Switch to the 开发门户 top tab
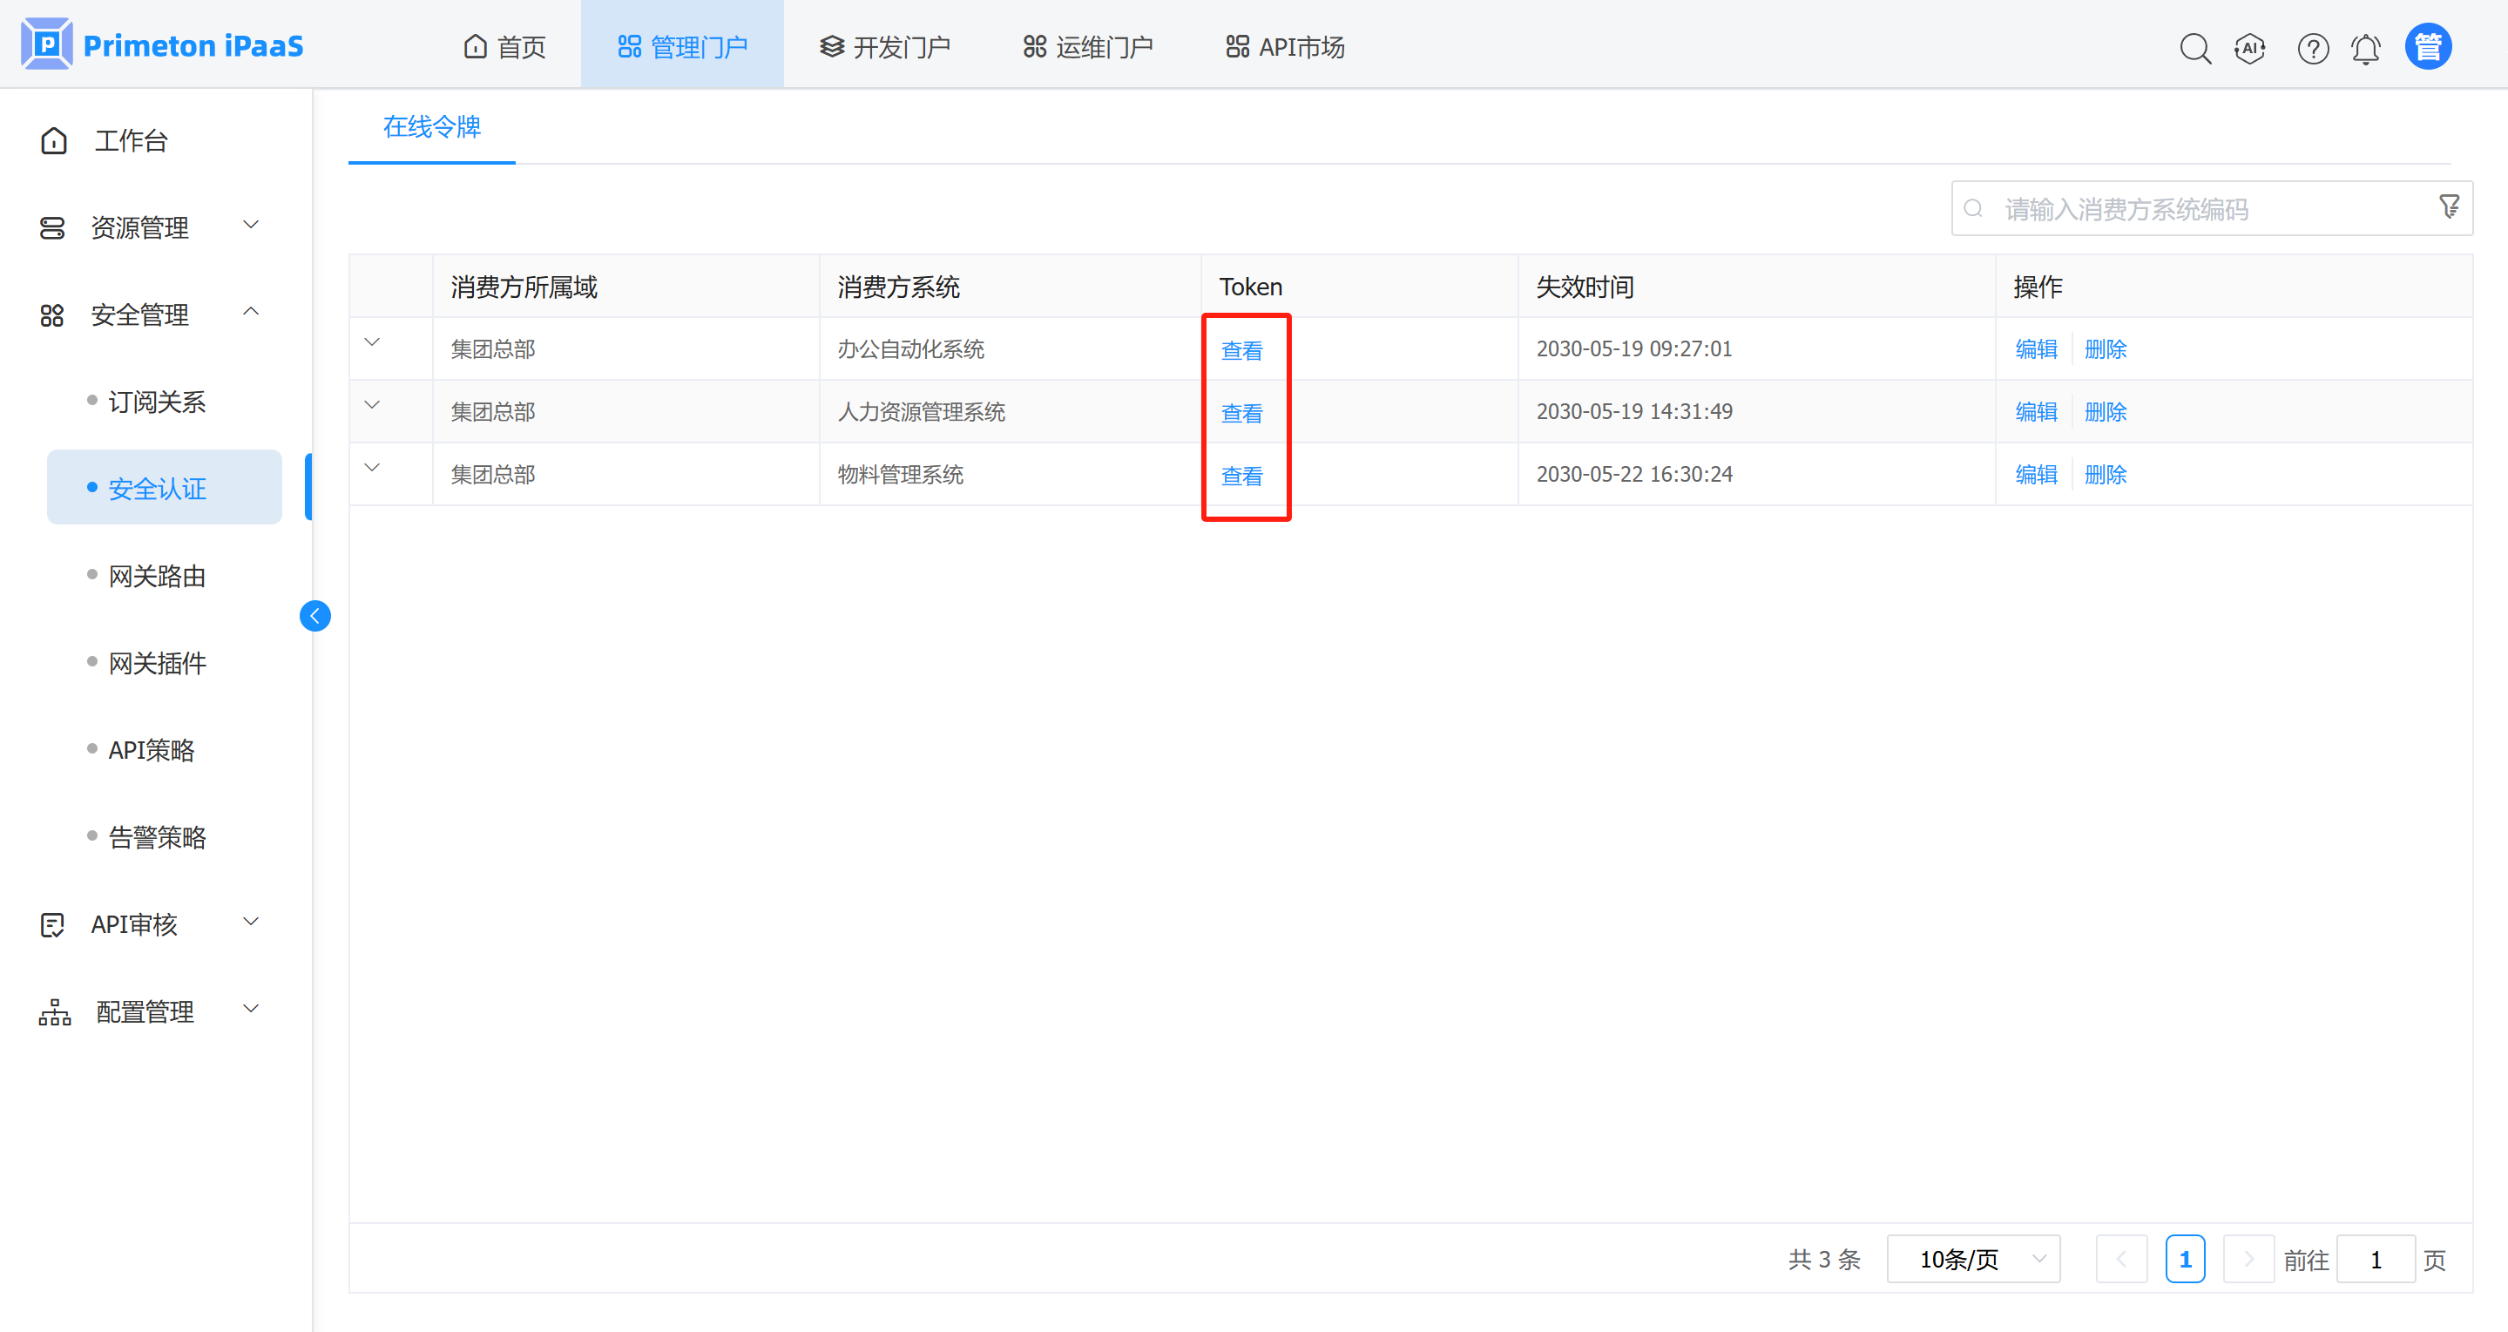The width and height of the screenshot is (2508, 1332). click(884, 47)
